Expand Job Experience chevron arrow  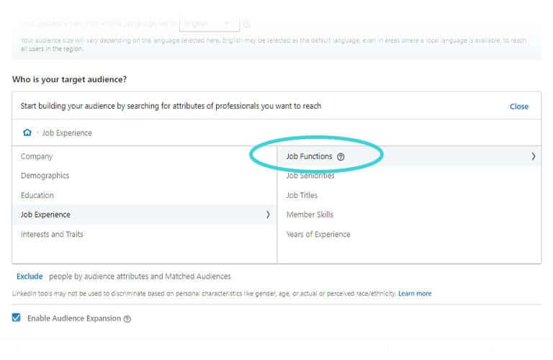point(268,215)
